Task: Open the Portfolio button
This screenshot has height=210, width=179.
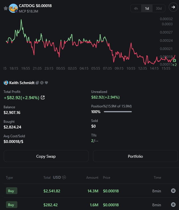Action: pos(135,156)
